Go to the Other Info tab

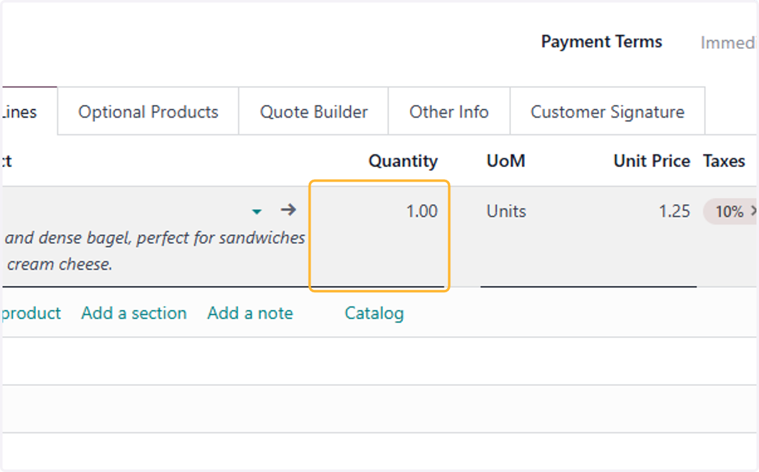pyautogui.click(x=449, y=112)
